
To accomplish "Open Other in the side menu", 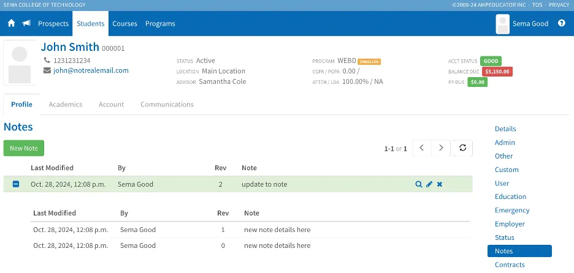I will coord(503,156).
